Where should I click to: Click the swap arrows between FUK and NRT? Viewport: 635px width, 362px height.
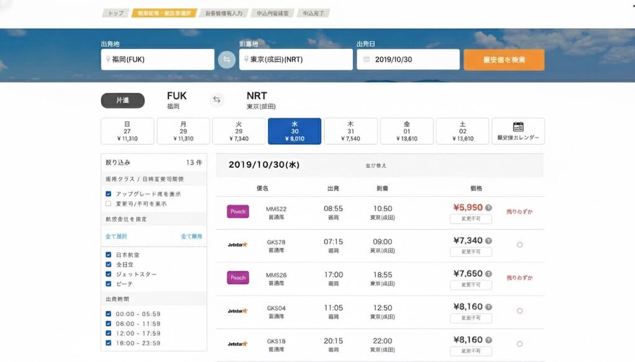click(217, 100)
